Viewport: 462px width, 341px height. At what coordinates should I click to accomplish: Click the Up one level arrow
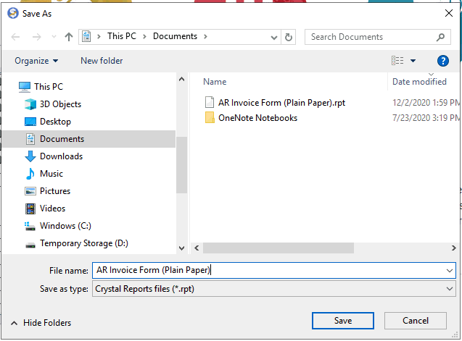[69, 37]
